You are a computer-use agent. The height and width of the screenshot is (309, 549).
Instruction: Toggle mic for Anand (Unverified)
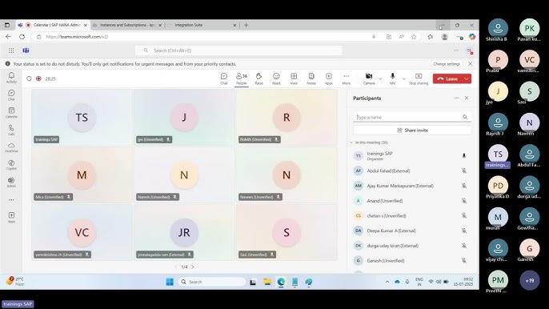tap(464, 201)
